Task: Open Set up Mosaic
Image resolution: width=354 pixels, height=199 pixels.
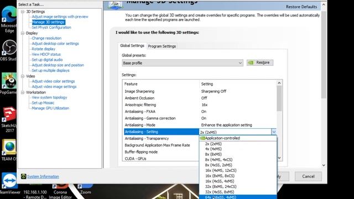Action: (43, 103)
